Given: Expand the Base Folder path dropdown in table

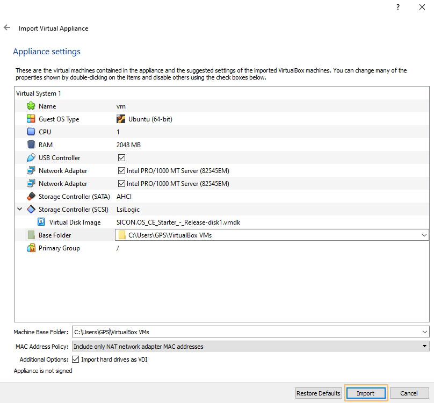Looking at the screenshot, I should coord(424,235).
